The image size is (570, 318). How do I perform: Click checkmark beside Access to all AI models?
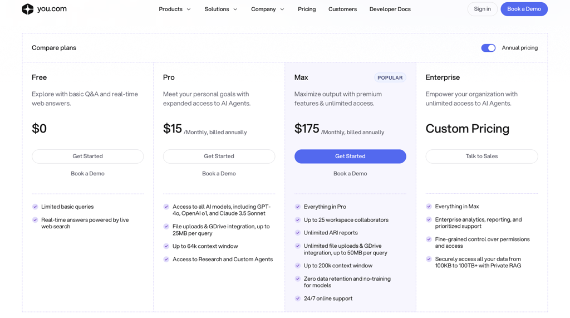(x=166, y=207)
